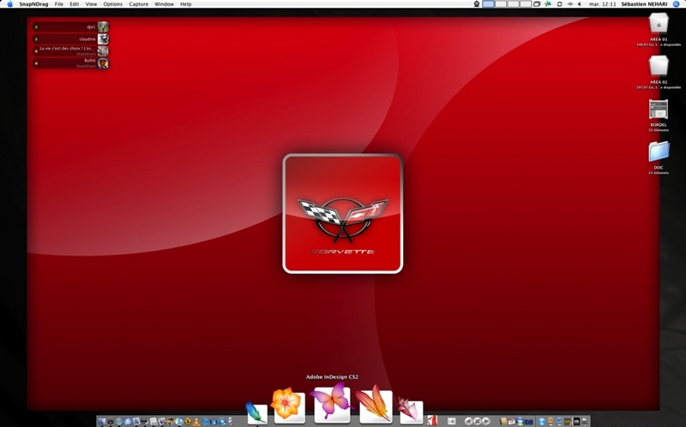Click Spotlight search icon in menu bar
This screenshot has height=427, width=686.
pos(676,4)
